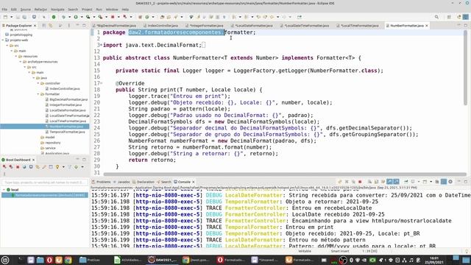Screen dimensions: 471x265
Task: Click the Collapse All icon in Package Explorer
Action: (44, 26)
